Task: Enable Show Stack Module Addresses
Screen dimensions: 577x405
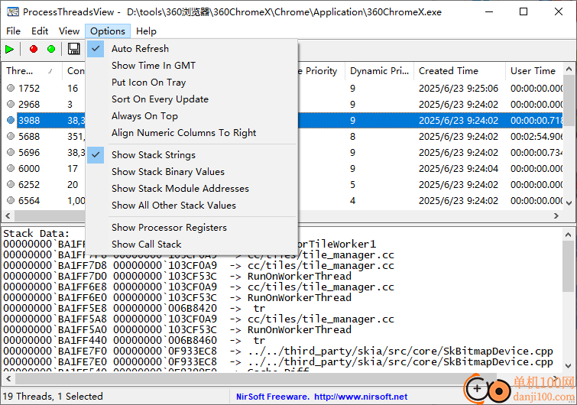Action: [x=191, y=188]
